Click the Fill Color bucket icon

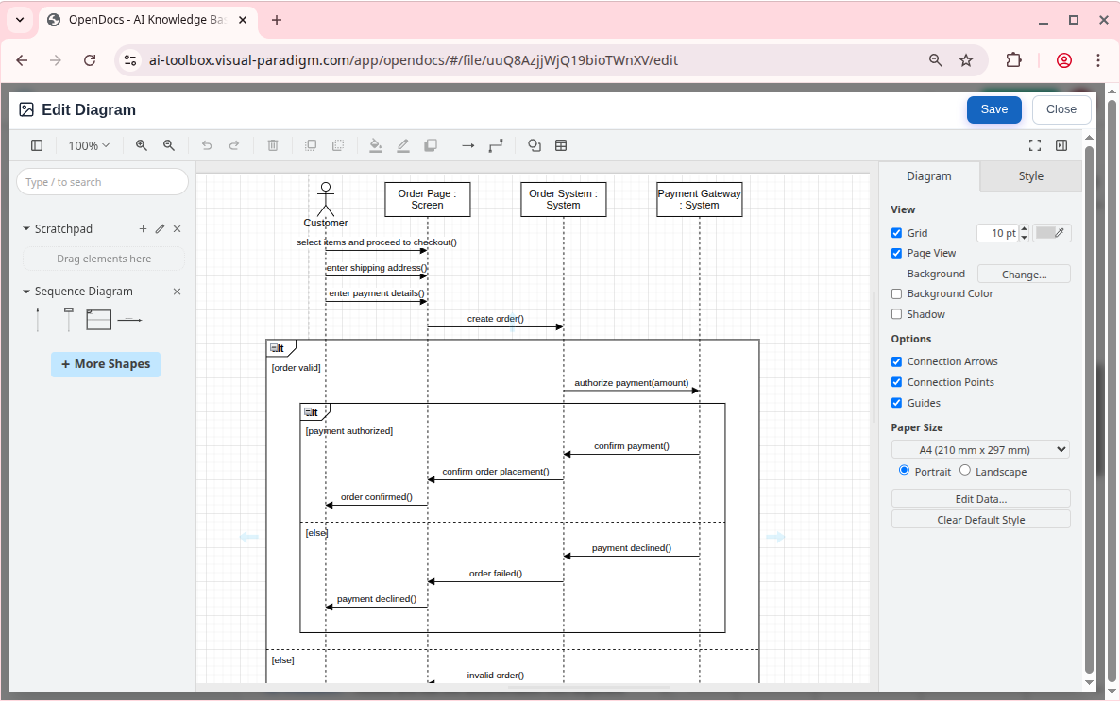point(375,145)
